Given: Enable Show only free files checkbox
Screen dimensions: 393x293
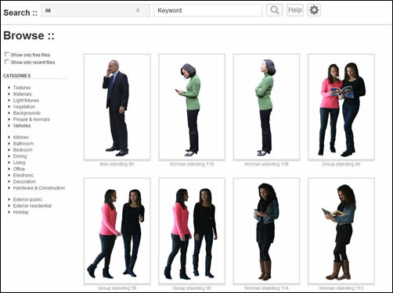Looking at the screenshot, I should pos(7,55).
